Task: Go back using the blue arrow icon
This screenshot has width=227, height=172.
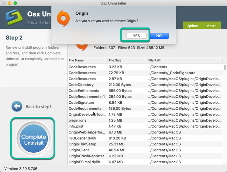Action: [x=17, y=106]
